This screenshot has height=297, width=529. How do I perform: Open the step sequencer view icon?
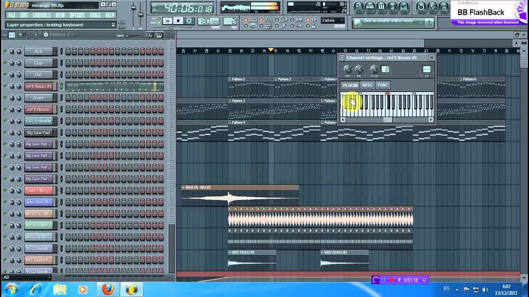click(370, 7)
